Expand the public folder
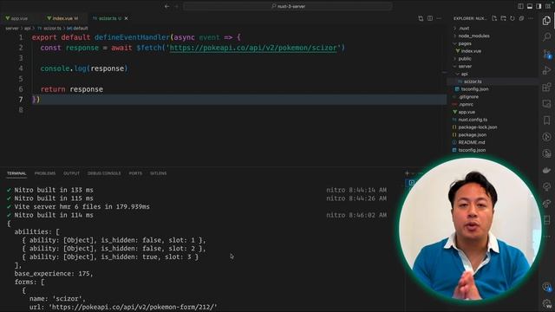 [465, 59]
